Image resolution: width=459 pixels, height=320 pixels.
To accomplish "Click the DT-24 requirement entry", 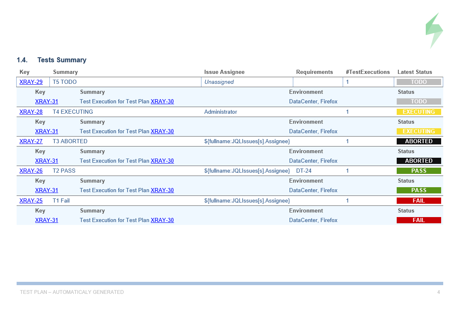I will tap(304, 171).
